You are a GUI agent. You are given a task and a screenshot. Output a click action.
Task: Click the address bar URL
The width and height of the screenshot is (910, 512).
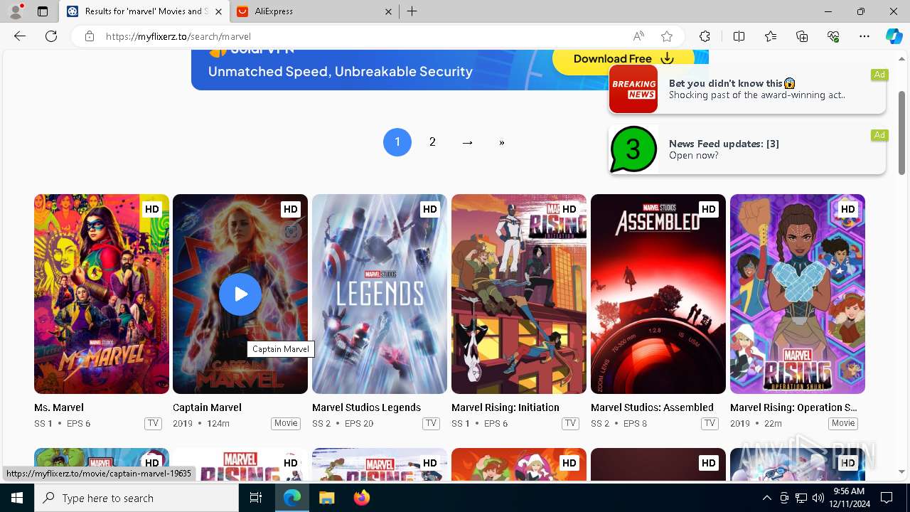pos(178,36)
